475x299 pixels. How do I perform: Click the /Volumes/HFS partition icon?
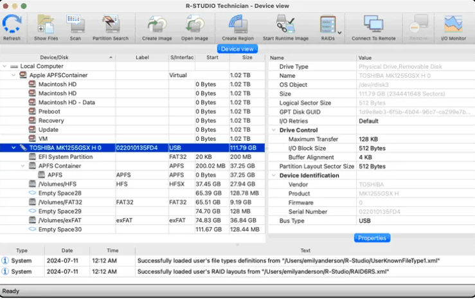(x=32, y=184)
